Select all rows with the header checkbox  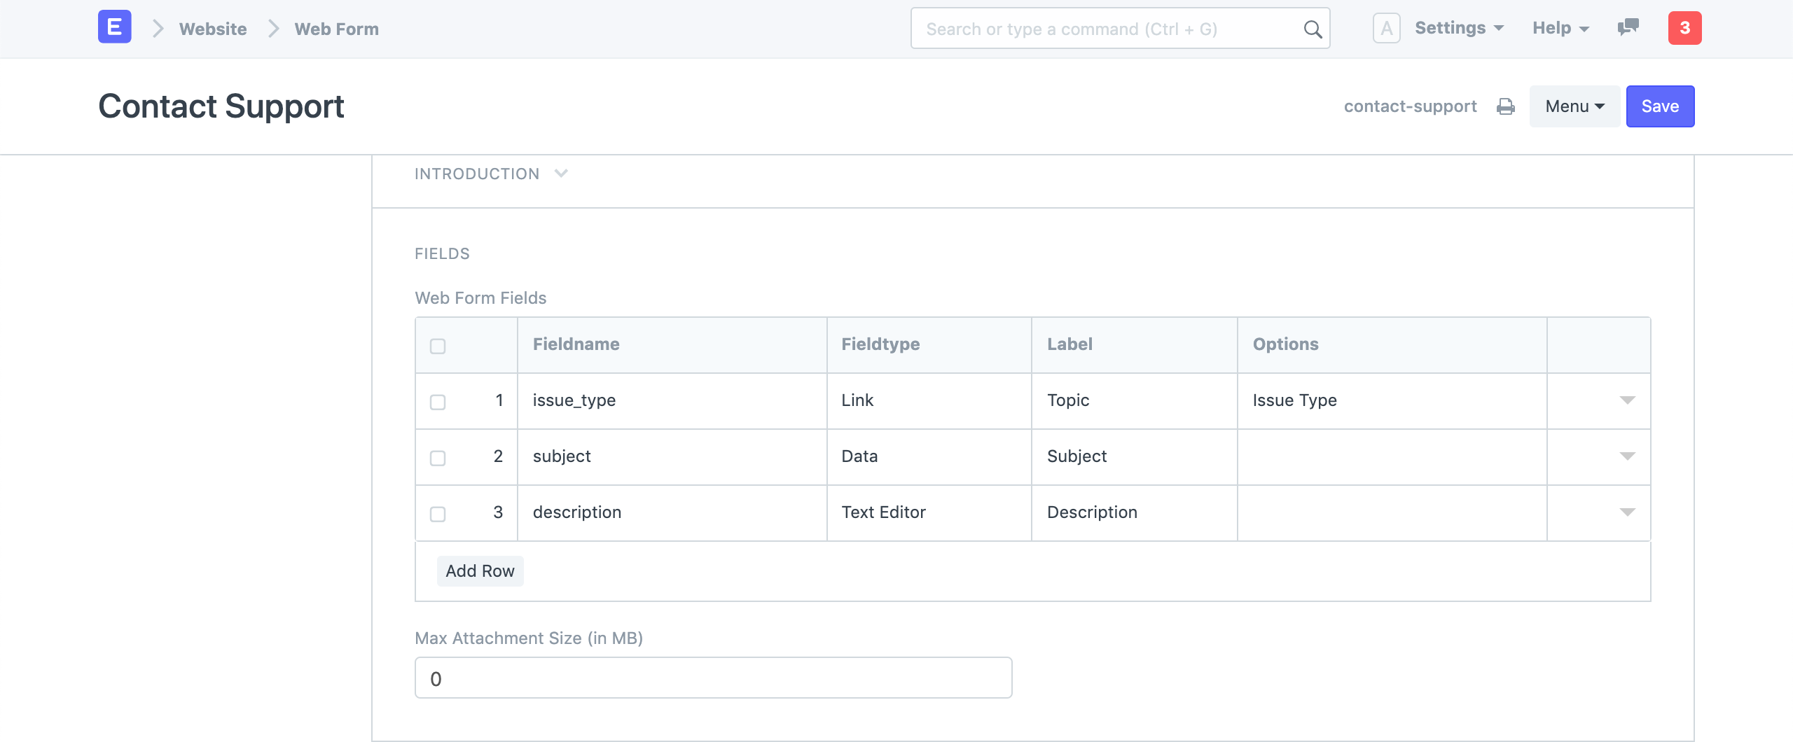point(438,344)
